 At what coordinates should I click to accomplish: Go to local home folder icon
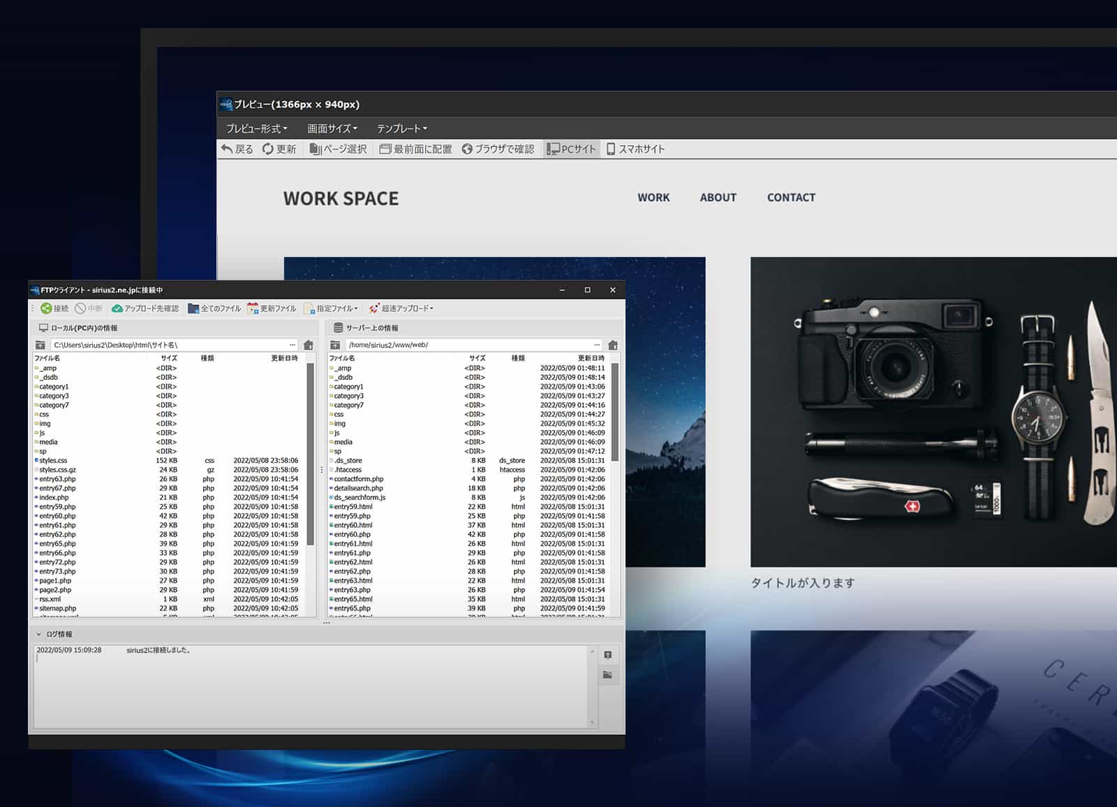[x=309, y=345]
